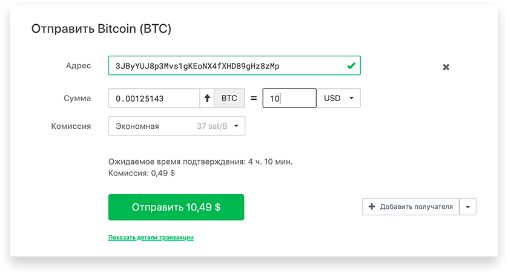The image size is (508, 274).
Task: Click the green address validation checkmark
Action: 351,66
